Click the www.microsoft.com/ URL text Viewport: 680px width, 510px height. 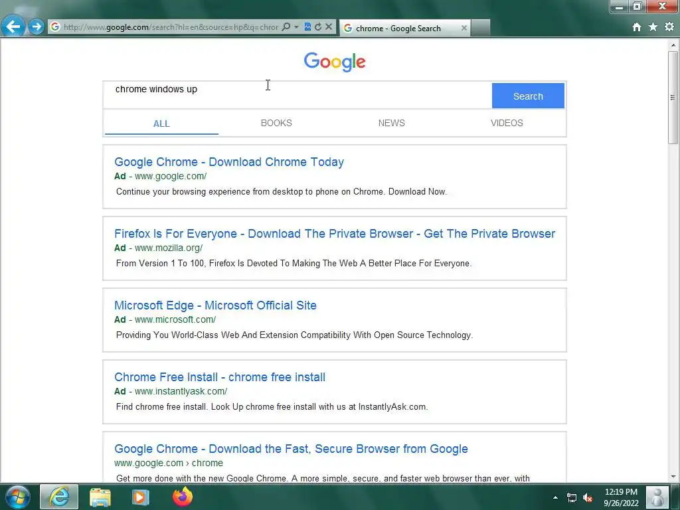(x=175, y=319)
